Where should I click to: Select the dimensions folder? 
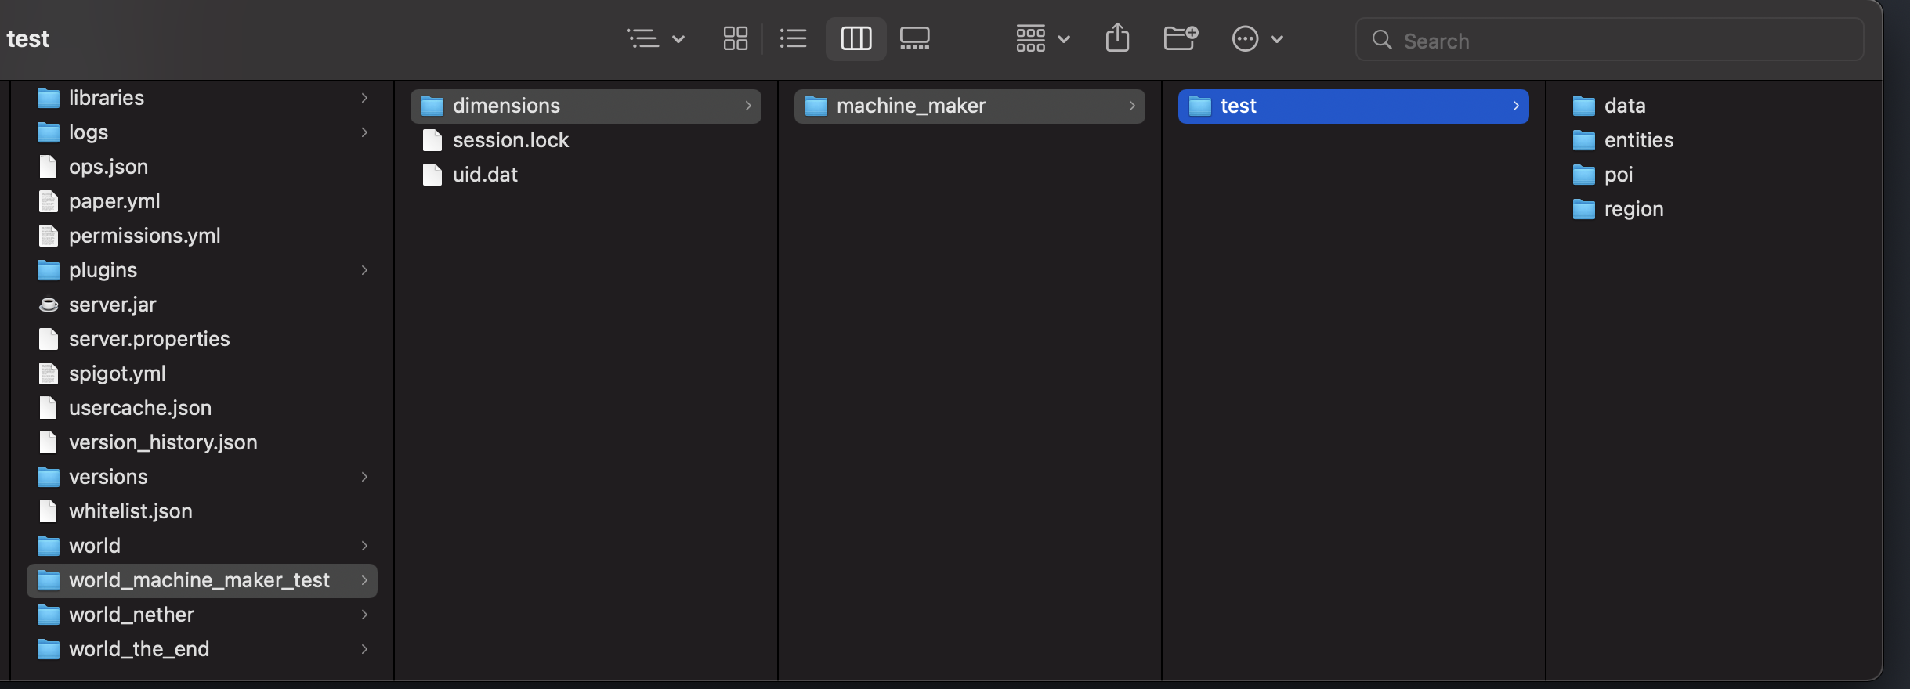586,106
